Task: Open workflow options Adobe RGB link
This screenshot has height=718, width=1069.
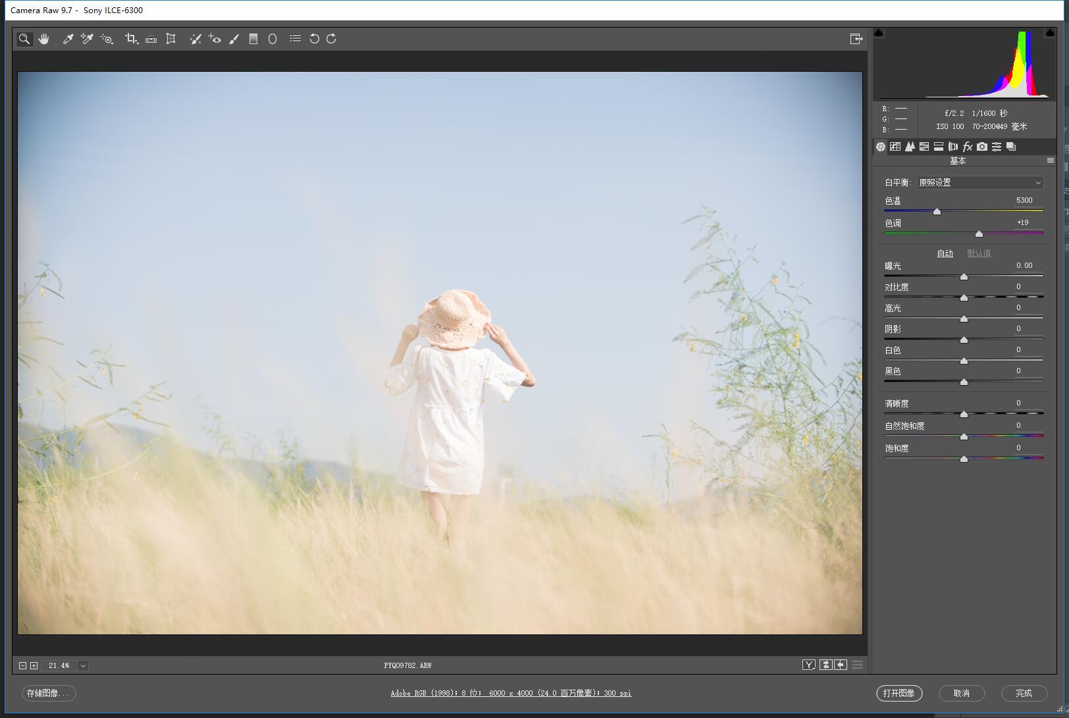Action: coord(511,693)
